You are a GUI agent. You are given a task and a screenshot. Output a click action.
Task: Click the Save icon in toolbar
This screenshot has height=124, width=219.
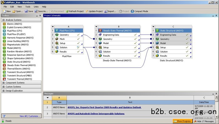[x=26, y=11]
